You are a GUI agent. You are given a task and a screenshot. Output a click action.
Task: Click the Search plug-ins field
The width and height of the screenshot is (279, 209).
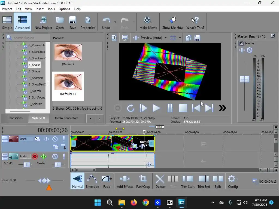[28, 38]
